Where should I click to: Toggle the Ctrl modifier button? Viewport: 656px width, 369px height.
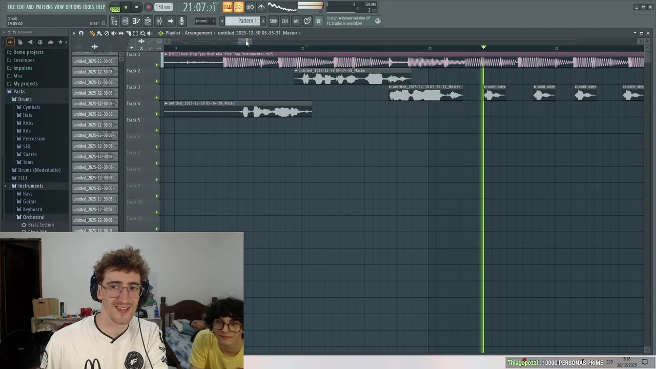click(285, 21)
